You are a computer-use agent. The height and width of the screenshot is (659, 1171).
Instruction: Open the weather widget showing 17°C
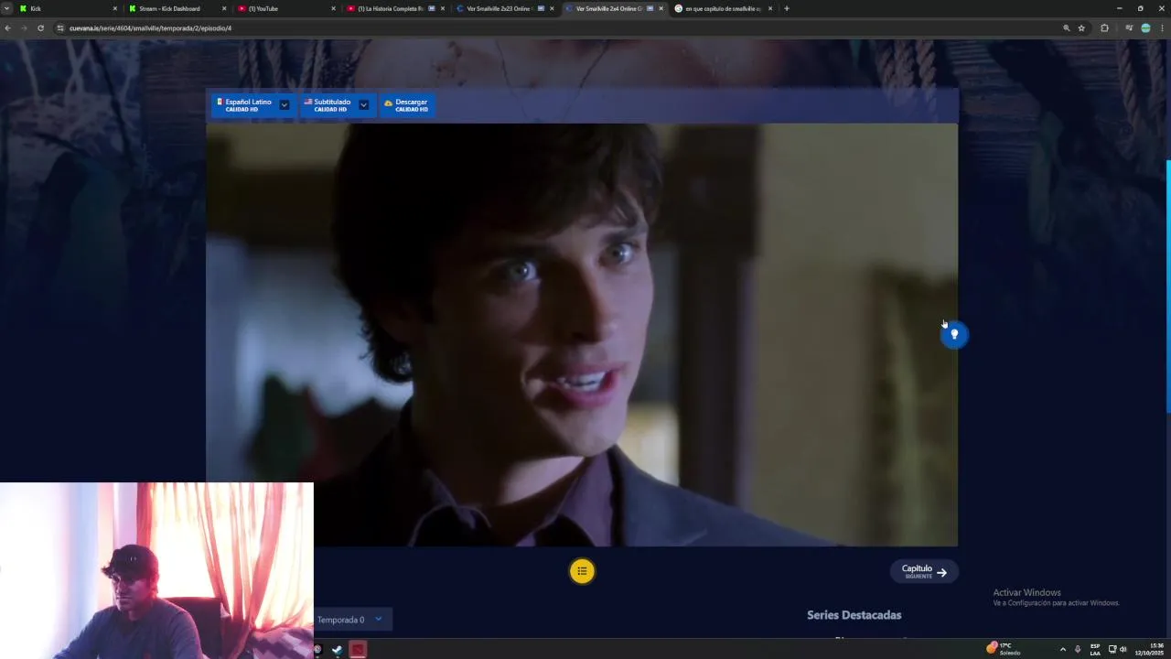pyautogui.click(x=1004, y=649)
